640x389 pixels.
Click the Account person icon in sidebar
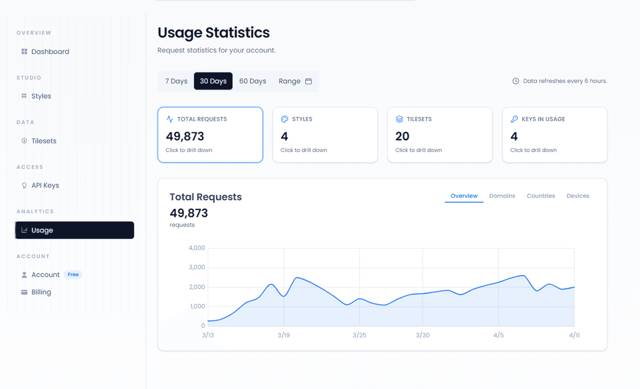[24, 275]
